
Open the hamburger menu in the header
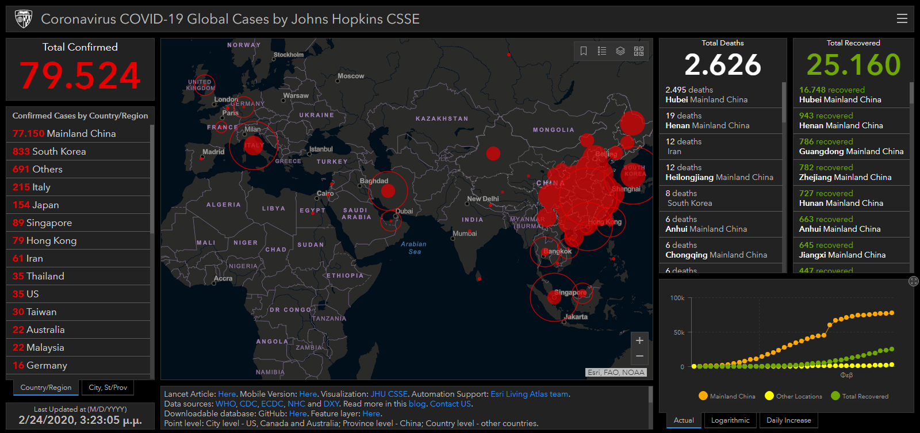click(x=902, y=19)
